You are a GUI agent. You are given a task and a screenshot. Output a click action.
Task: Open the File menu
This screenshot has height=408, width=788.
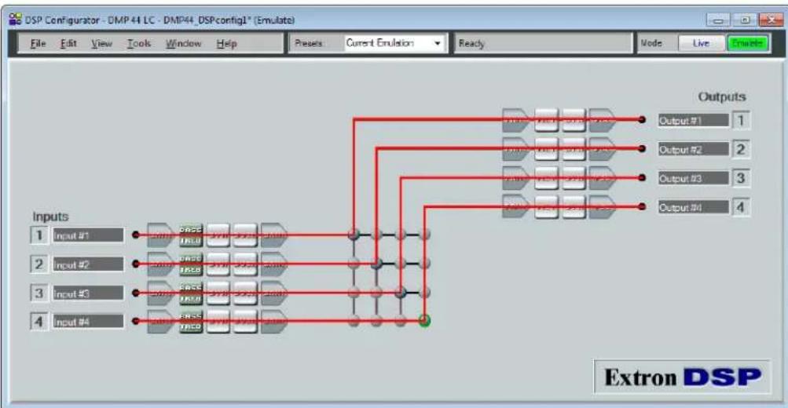point(38,44)
